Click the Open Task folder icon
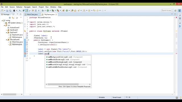This screenshot has height=102, width=182. [75, 10]
